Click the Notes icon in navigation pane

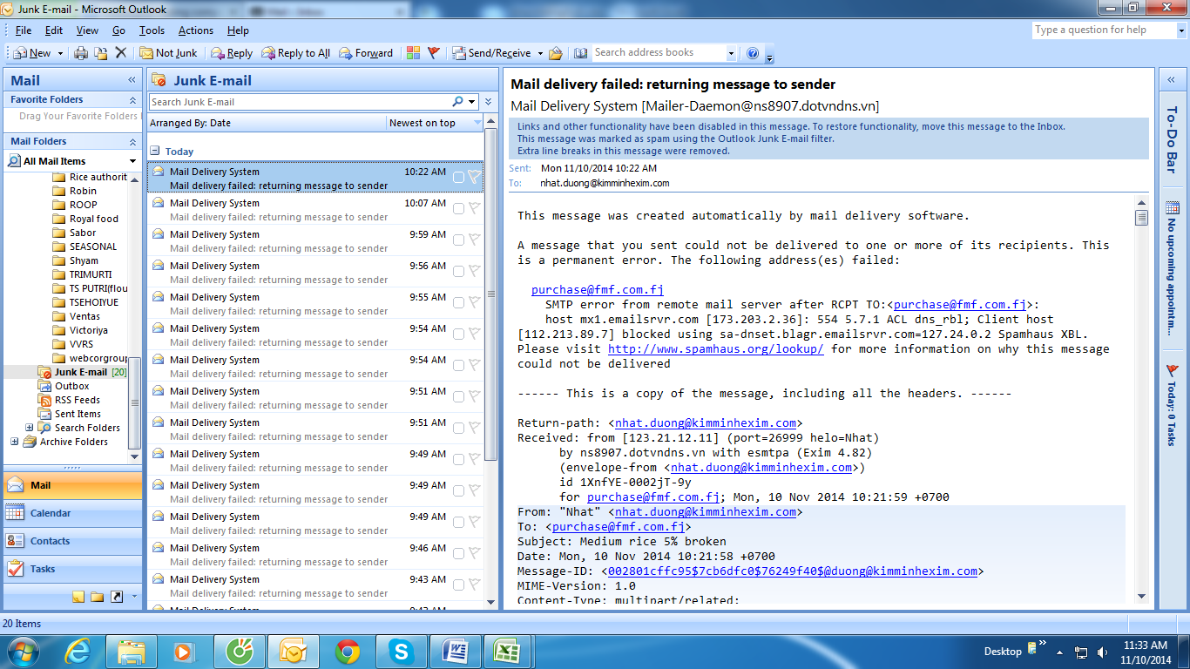[x=78, y=597]
